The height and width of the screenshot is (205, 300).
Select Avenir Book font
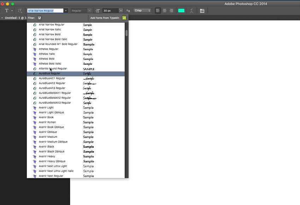pyautogui.click(x=76, y=117)
